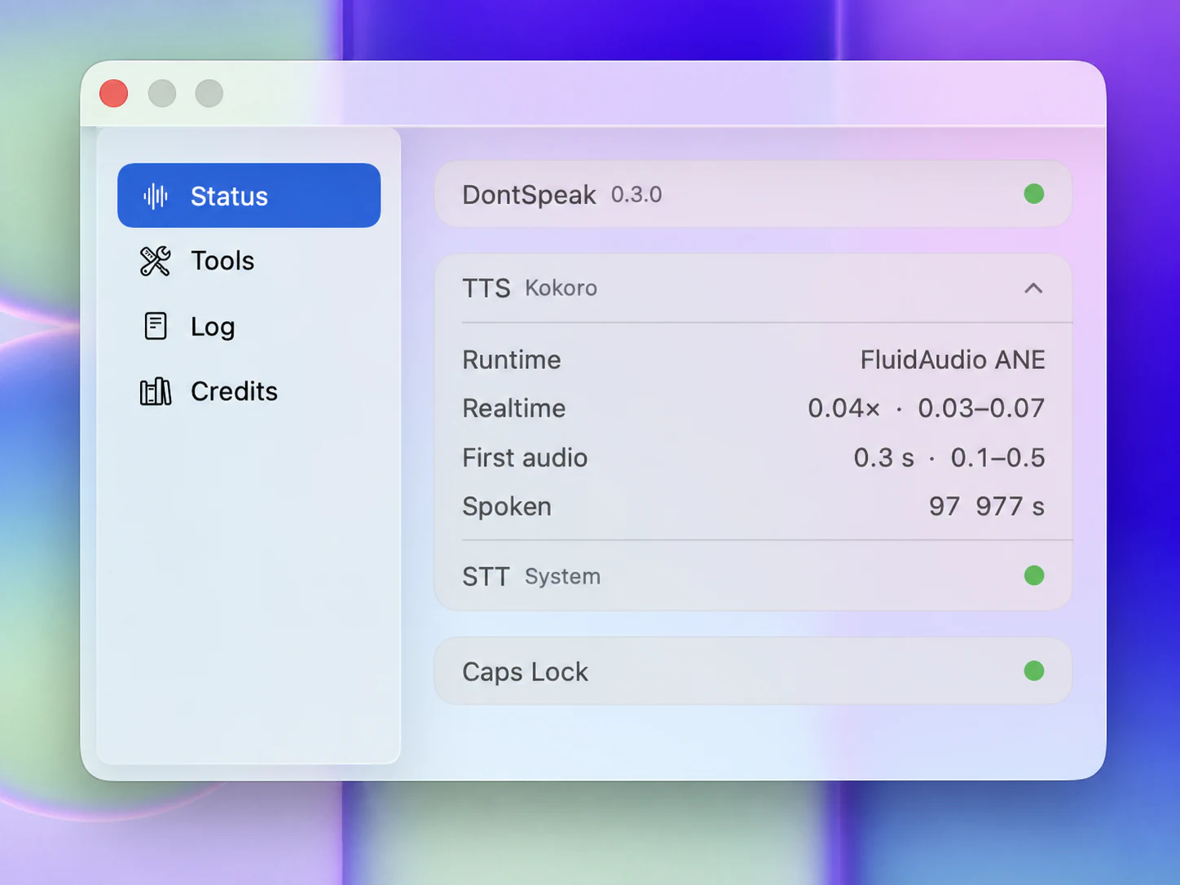
Task: Click the 0.03–0.07 realtime range
Action: (981, 408)
